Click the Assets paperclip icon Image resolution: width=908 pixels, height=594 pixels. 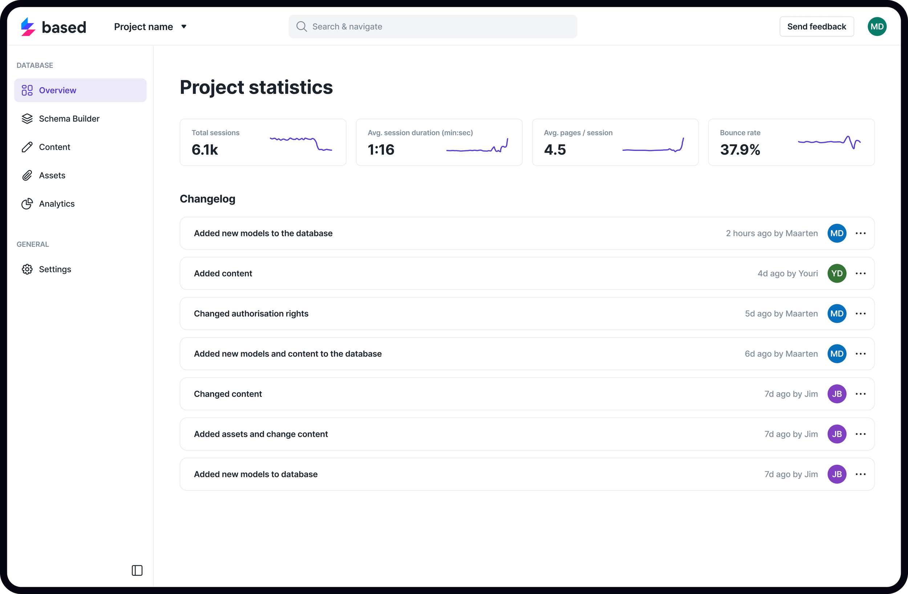tap(27, 175)
